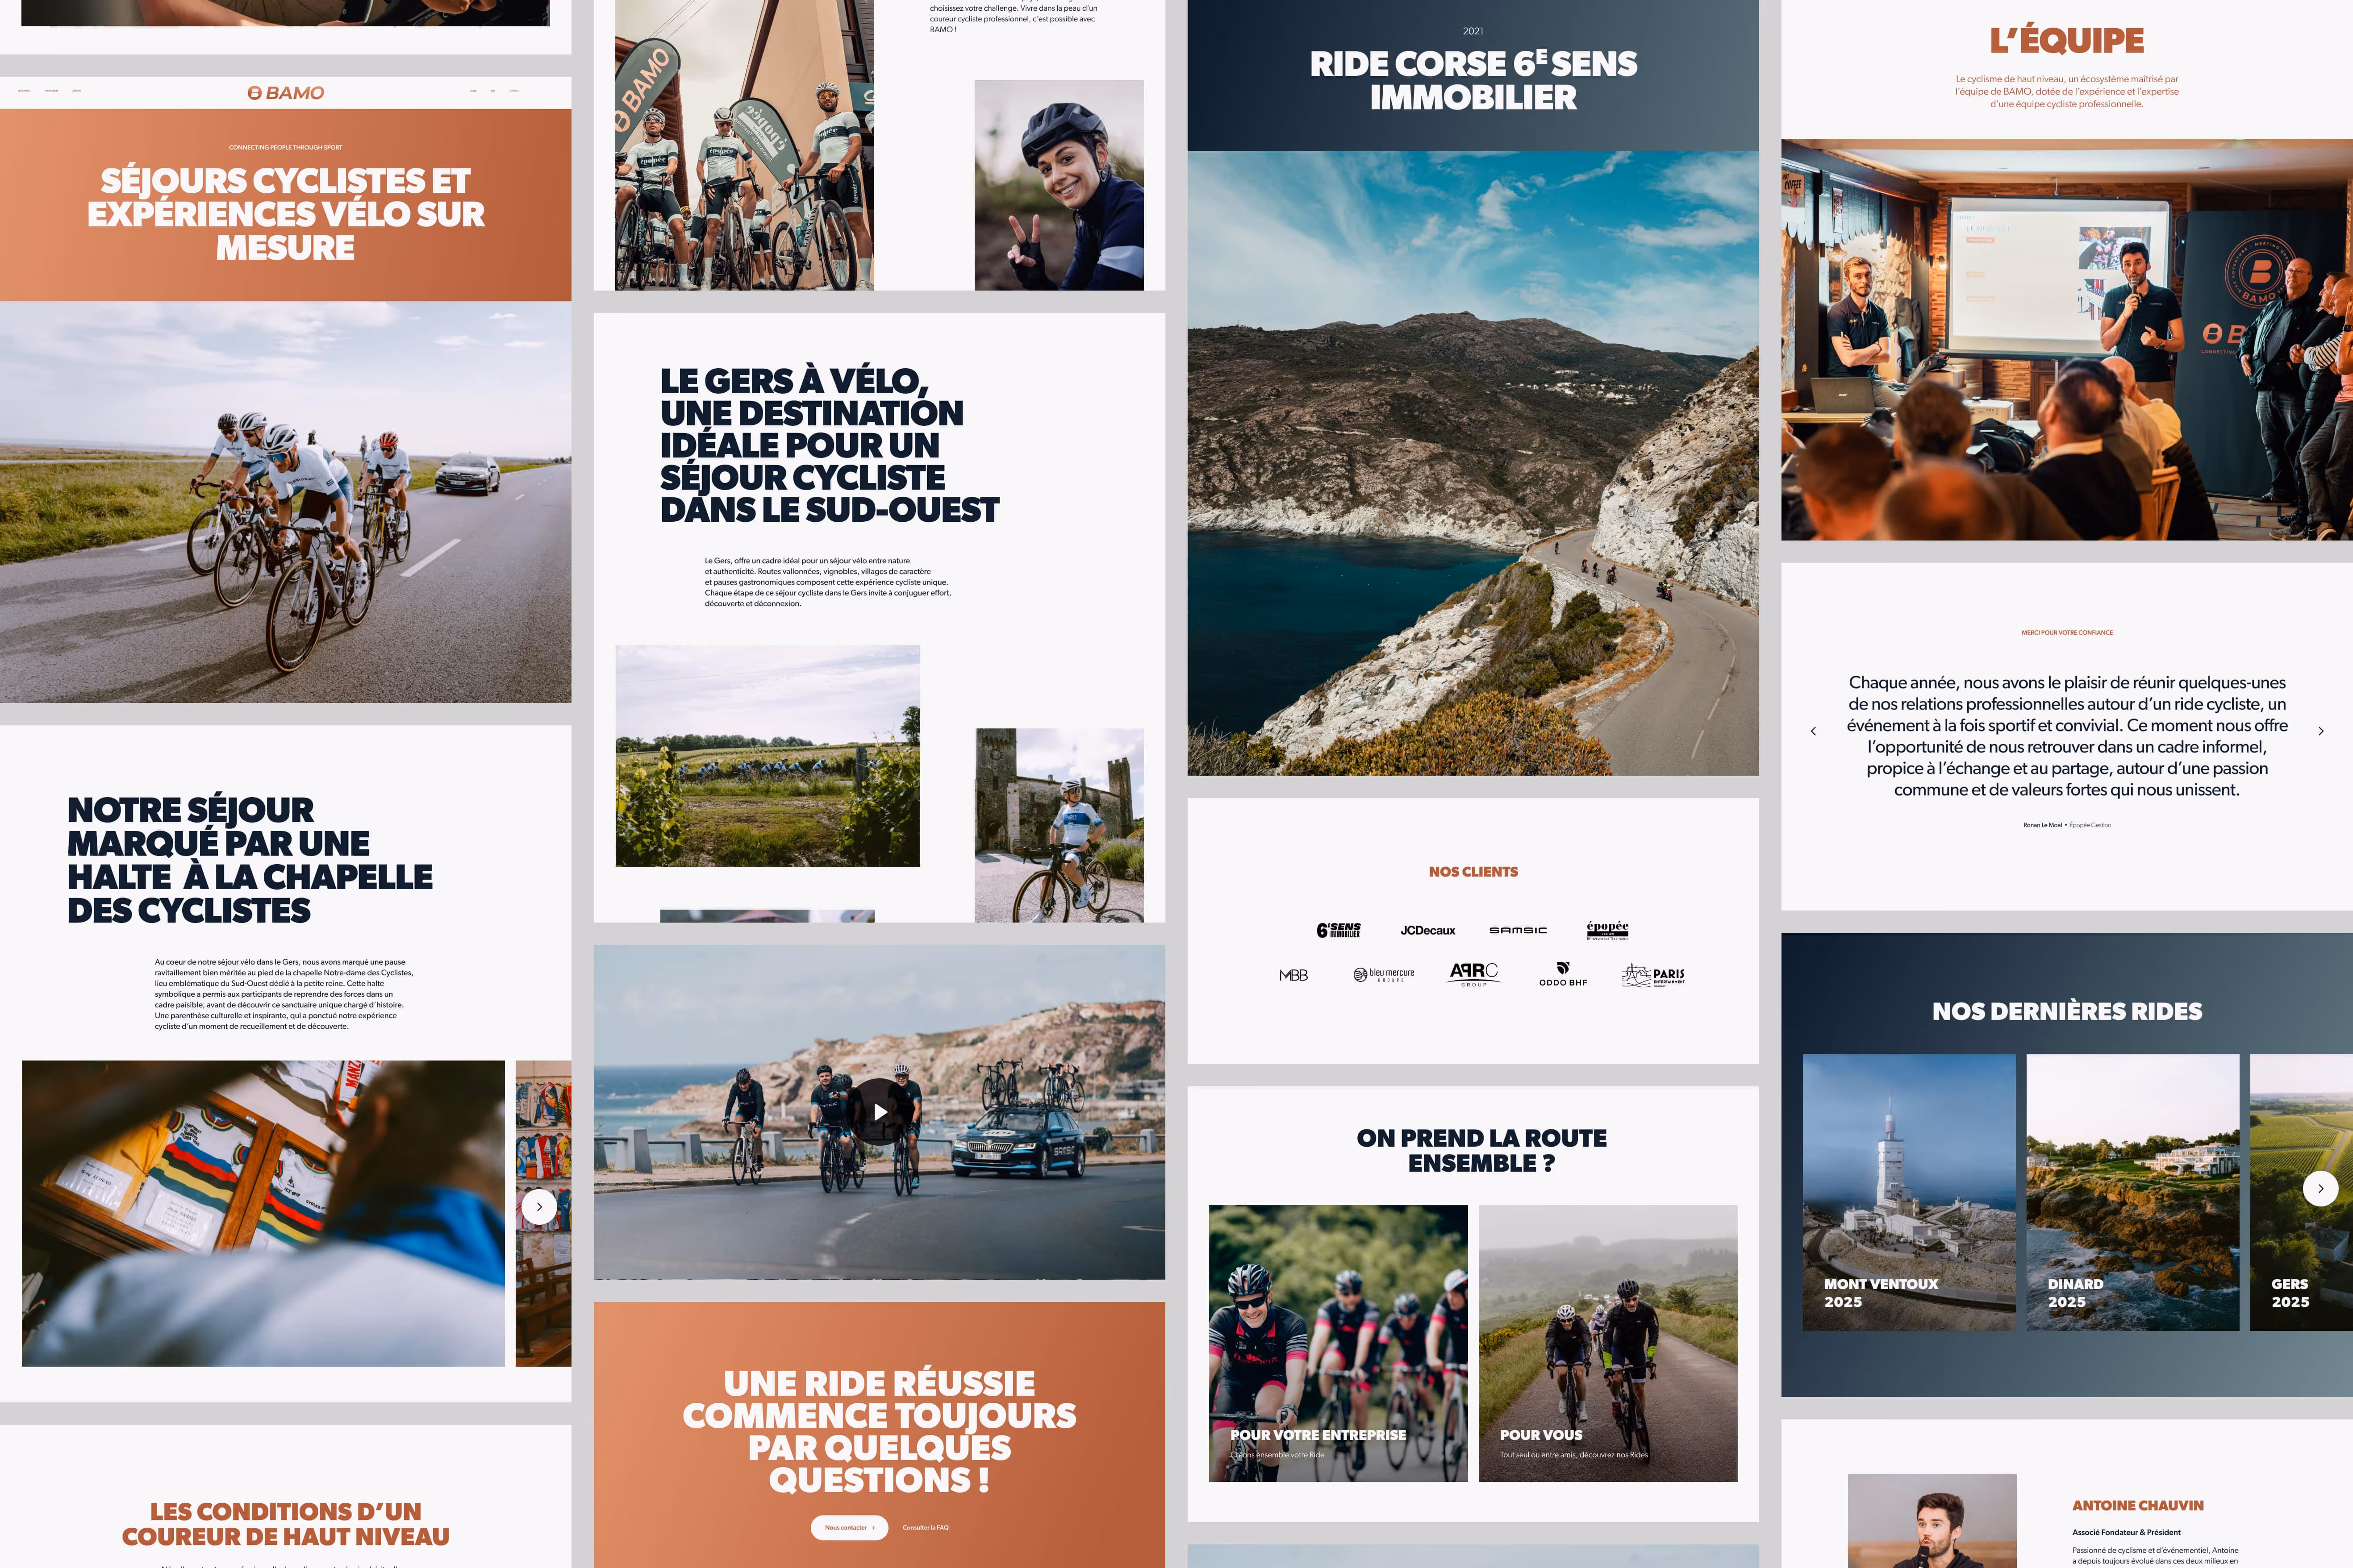Click the cyclist by stone castle photo
2353x1568 pixels.
[x=1059, y=825]
